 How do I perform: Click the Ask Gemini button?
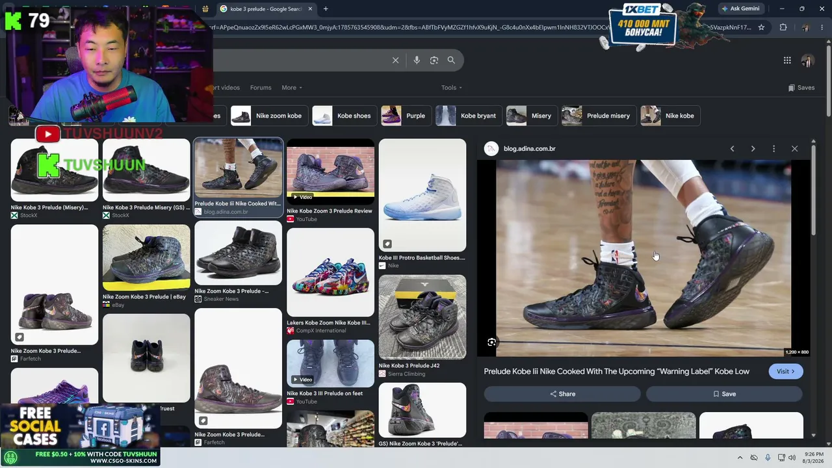(x=740, y=8)
